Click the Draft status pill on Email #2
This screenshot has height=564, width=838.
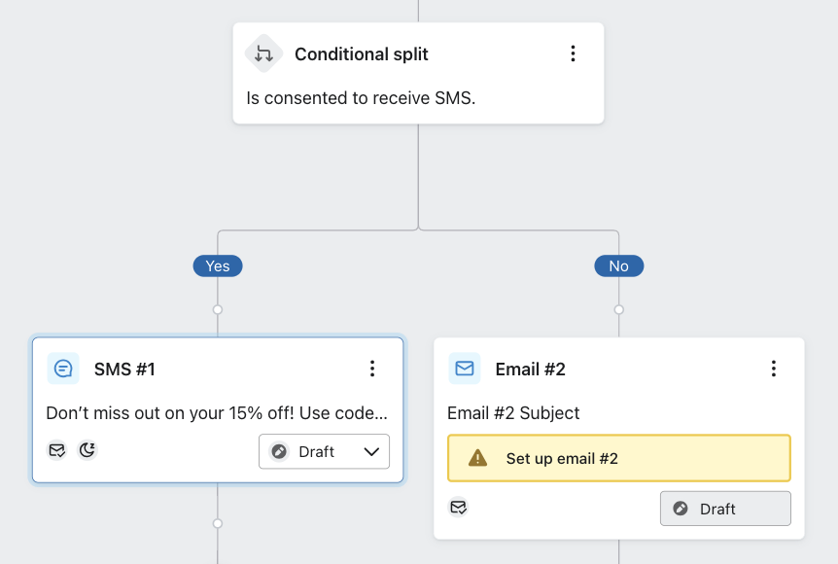(724, 508)
